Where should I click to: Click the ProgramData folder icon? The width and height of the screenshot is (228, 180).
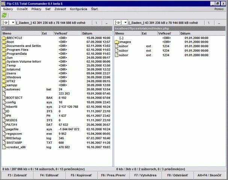tap(4, 54)
